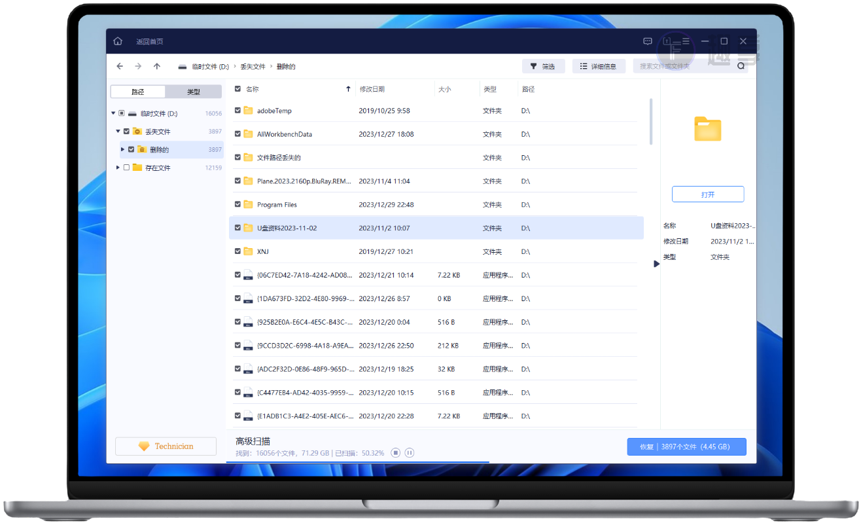Uncheck the adobeTemp row checkbox
The width and height of the screenshot is (861, 525).
[237, 111]
